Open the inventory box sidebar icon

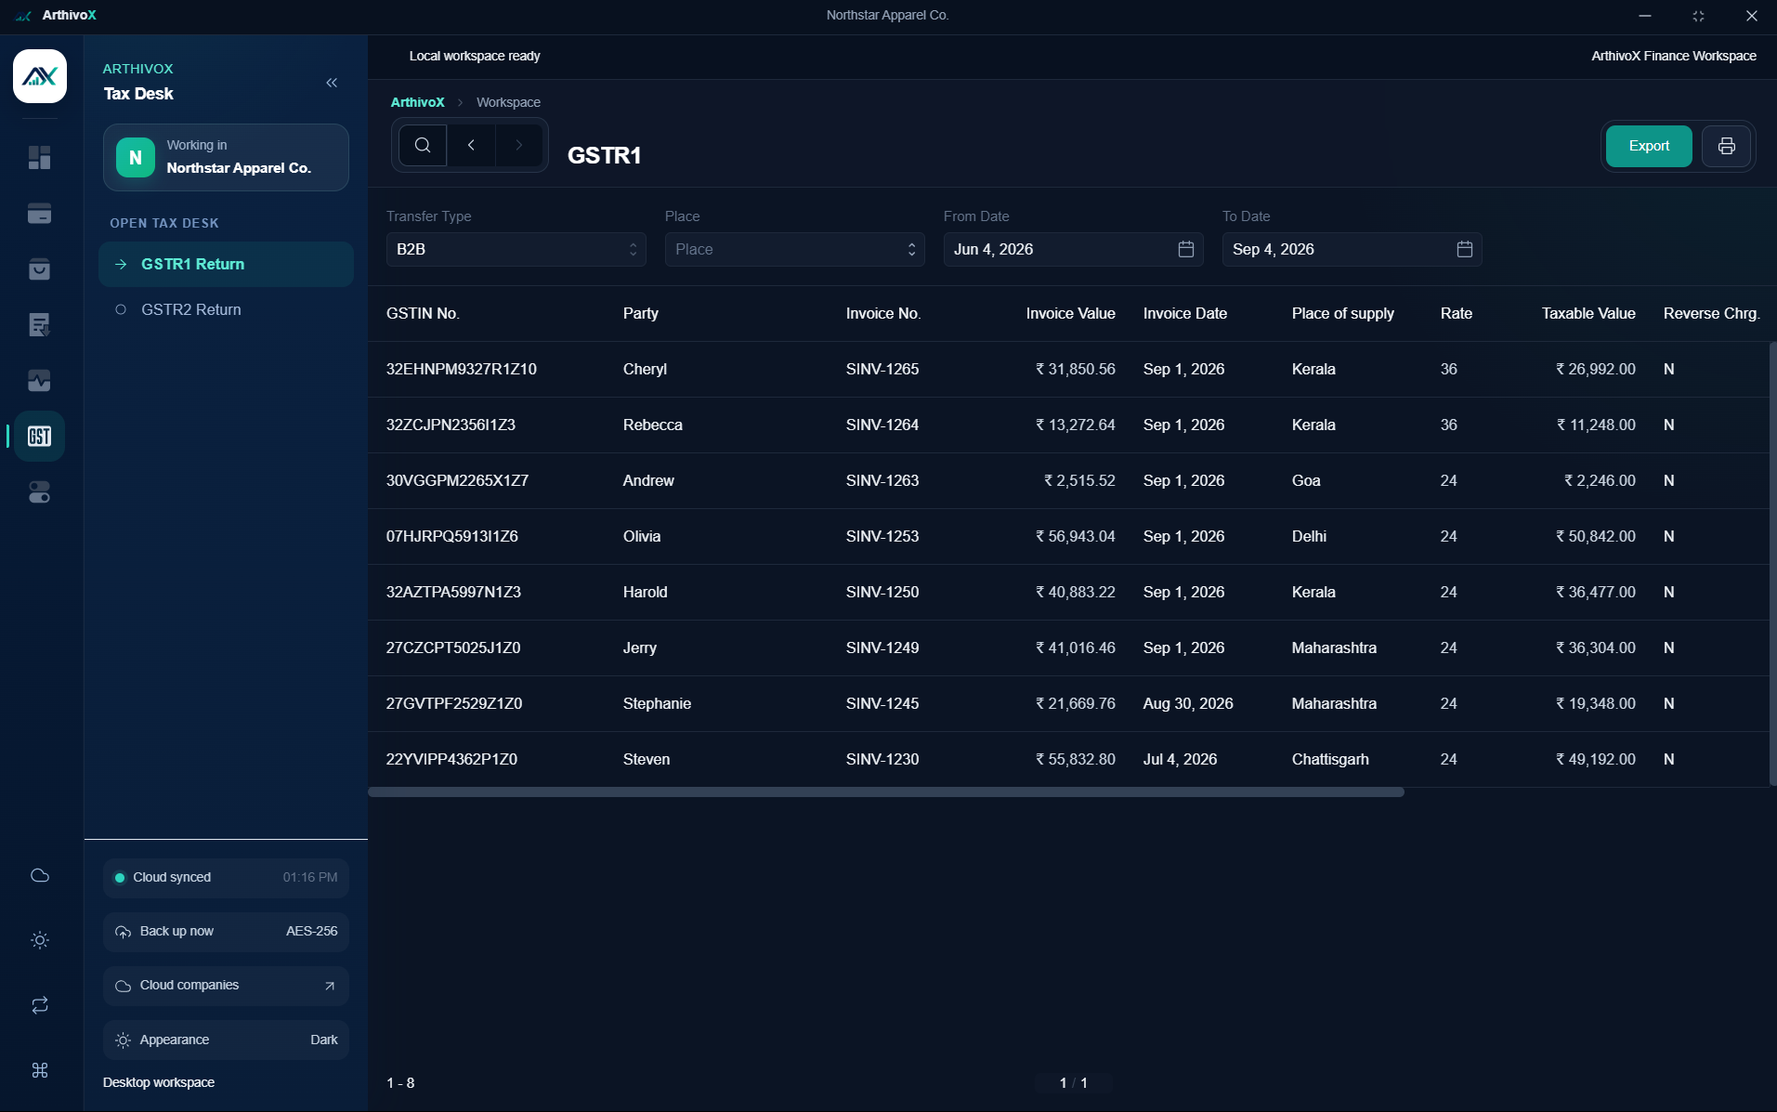point(39,269)
